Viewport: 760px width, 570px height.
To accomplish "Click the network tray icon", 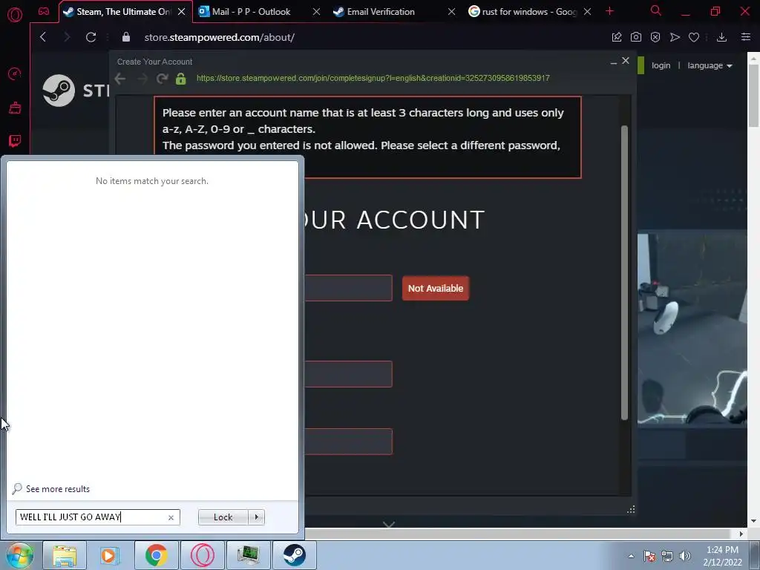I will coord(667,556).
